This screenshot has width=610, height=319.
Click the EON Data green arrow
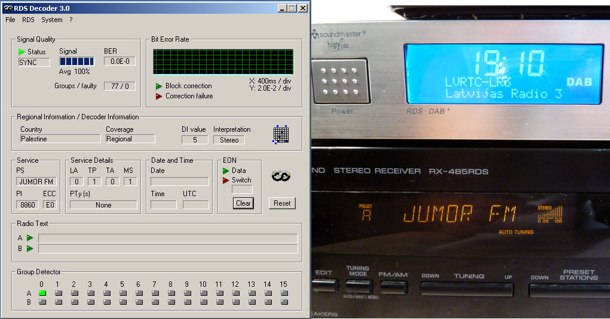tap(226, 171)
